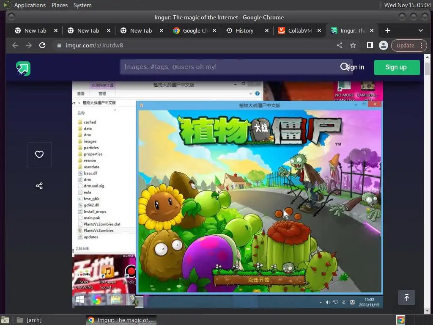Click the page vertical scrollbar thumb

(x=427, y=69)
